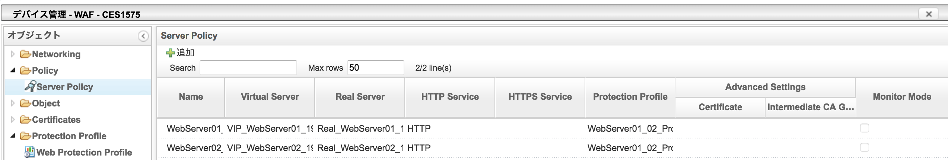Viewport: 948px width, 160px height.
Task: Expand the Object tree node
Action: [x=13, y=103]
